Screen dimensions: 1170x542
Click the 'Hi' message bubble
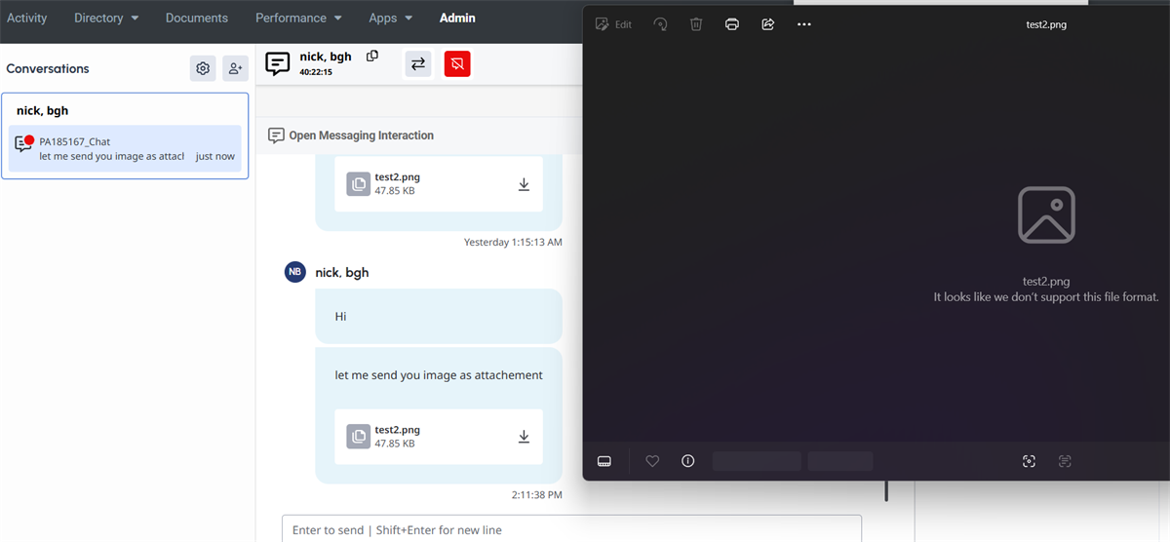(439, 316)
